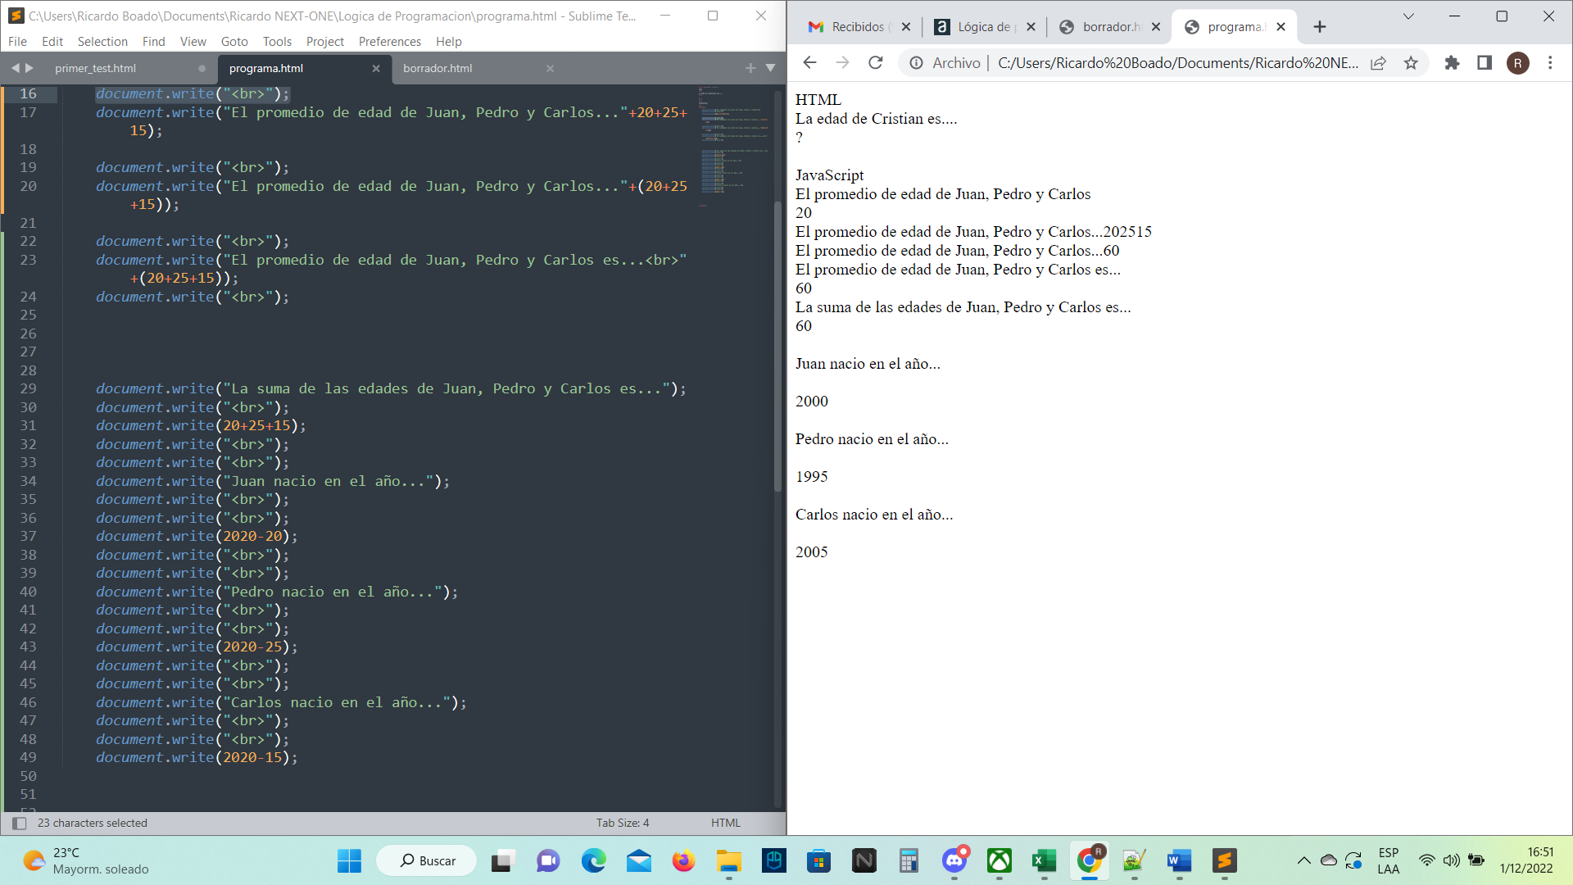Screen dimensions: 1573x885
Task: Open Chrome profile R avatar
Action: click(1517, 63)
